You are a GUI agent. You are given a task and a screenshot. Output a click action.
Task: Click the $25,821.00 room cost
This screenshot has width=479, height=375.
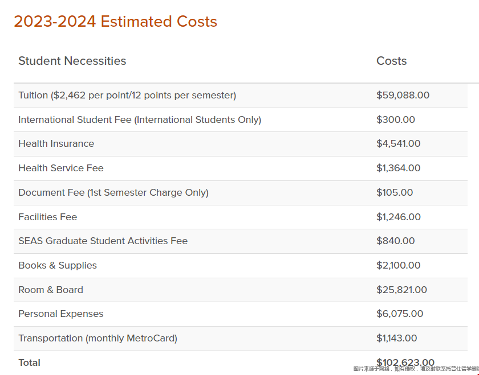click(x=401, y=290)
